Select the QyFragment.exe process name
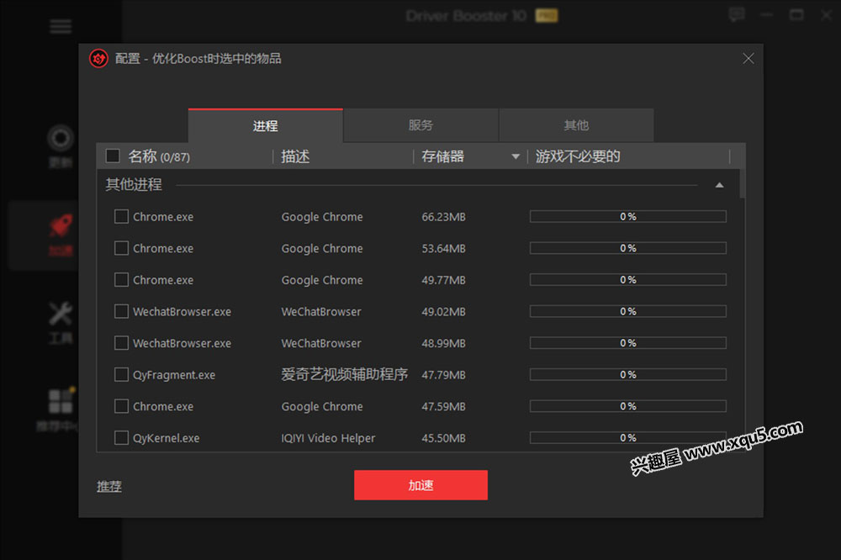This screenshot has width=841, height=560. 174,375
